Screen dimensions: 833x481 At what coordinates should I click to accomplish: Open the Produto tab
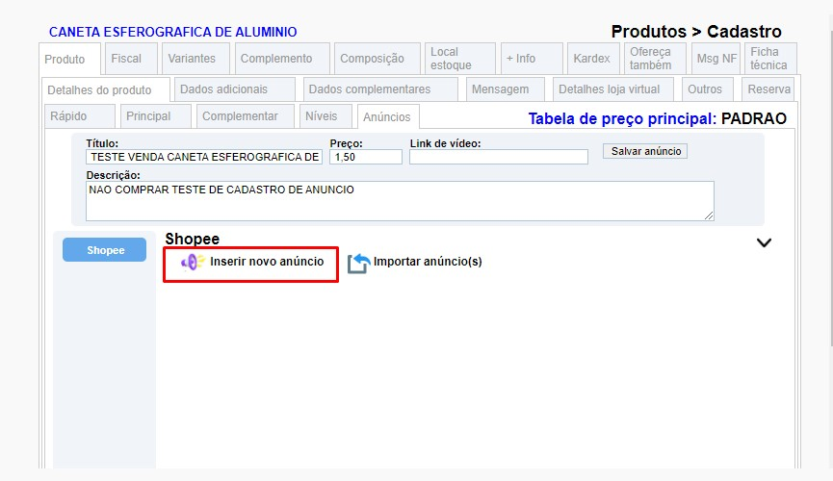70,59
